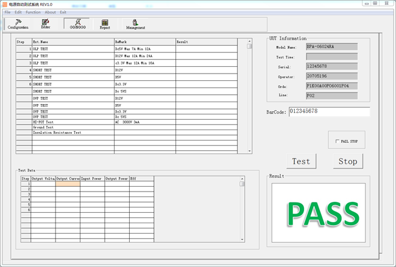Click the app icon in title bar
The height and width of the screenshot is (267, 396).
point(4,4)
